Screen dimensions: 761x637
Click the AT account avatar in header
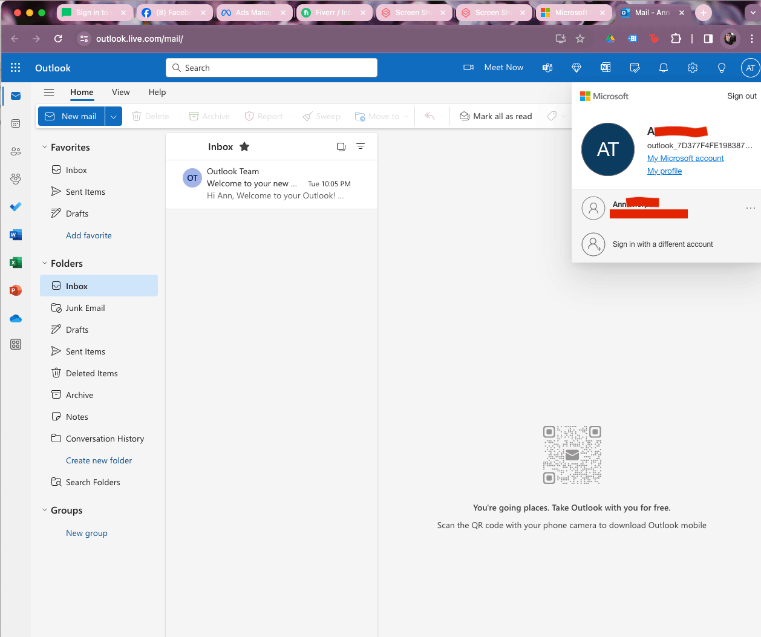coord(750,68)
